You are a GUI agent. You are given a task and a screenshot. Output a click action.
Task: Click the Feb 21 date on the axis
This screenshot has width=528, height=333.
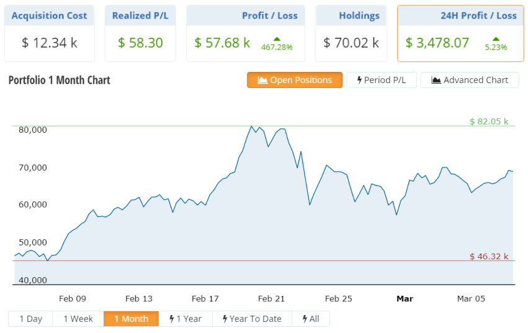click(271, 299)
